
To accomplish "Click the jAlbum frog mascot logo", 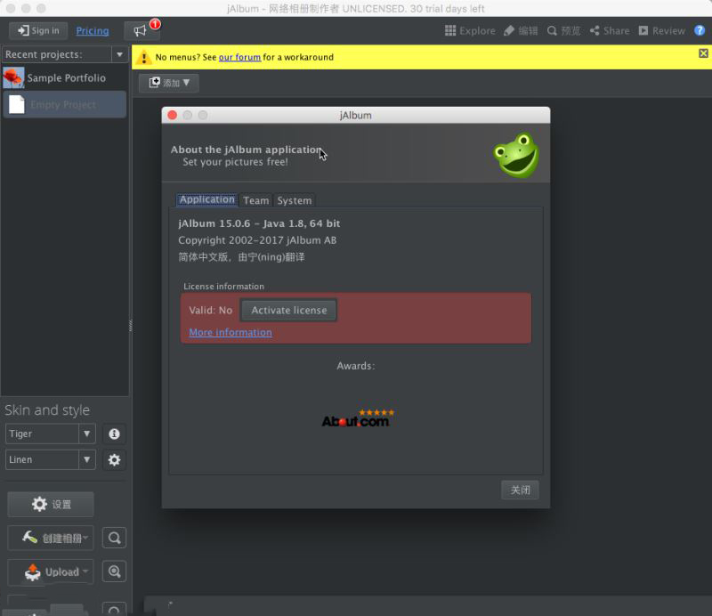I will tap(516, 155).
